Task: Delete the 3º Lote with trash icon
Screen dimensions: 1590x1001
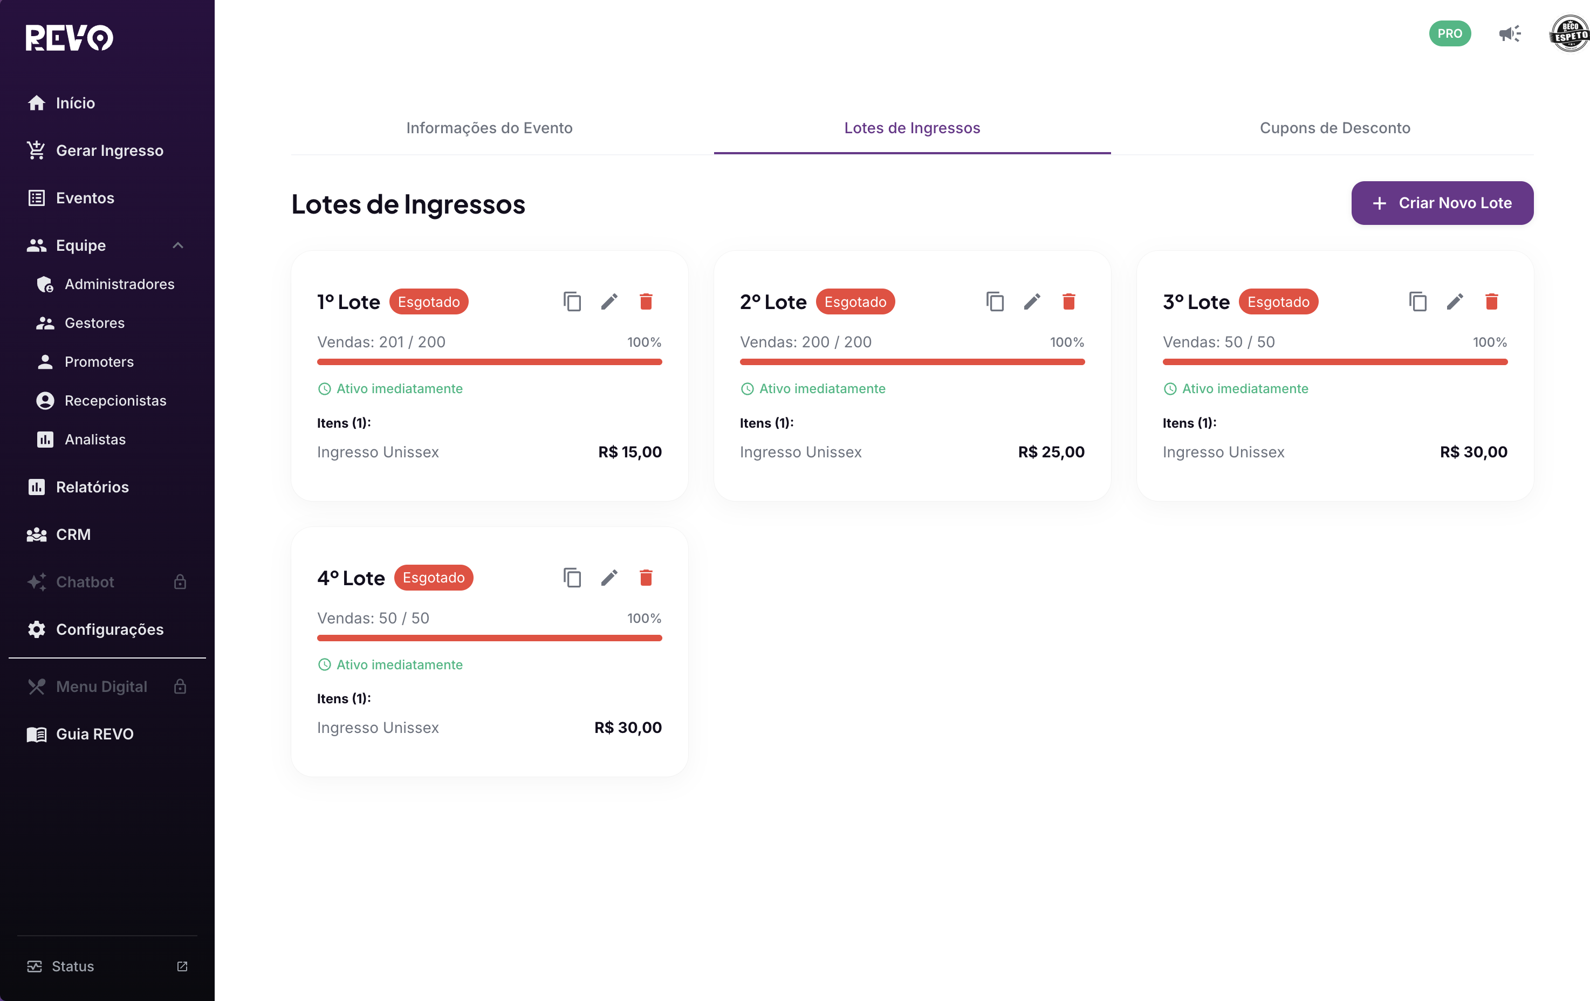Action: (1491, 301)
